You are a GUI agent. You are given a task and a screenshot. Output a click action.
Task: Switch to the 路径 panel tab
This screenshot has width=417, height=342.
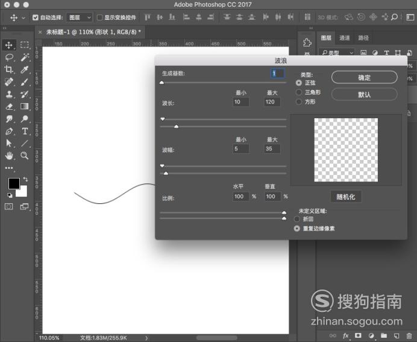click(363, 38)
